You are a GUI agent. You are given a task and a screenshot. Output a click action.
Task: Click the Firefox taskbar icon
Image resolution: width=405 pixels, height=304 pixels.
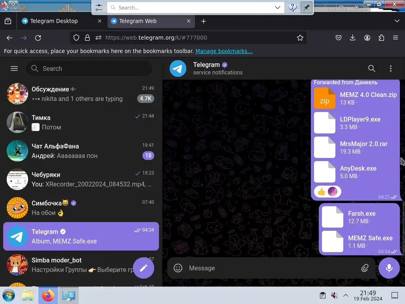48,295
